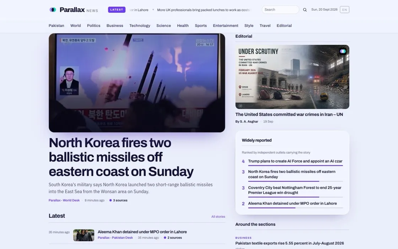Open the Health nav item
The width and height of the screenshot is (398, 249).
[183, 26]
